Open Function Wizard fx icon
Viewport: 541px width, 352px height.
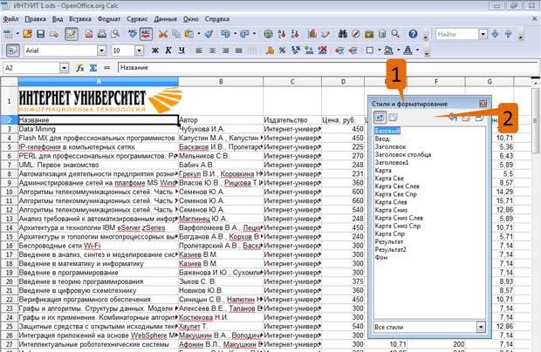click(x=80, y=68)
